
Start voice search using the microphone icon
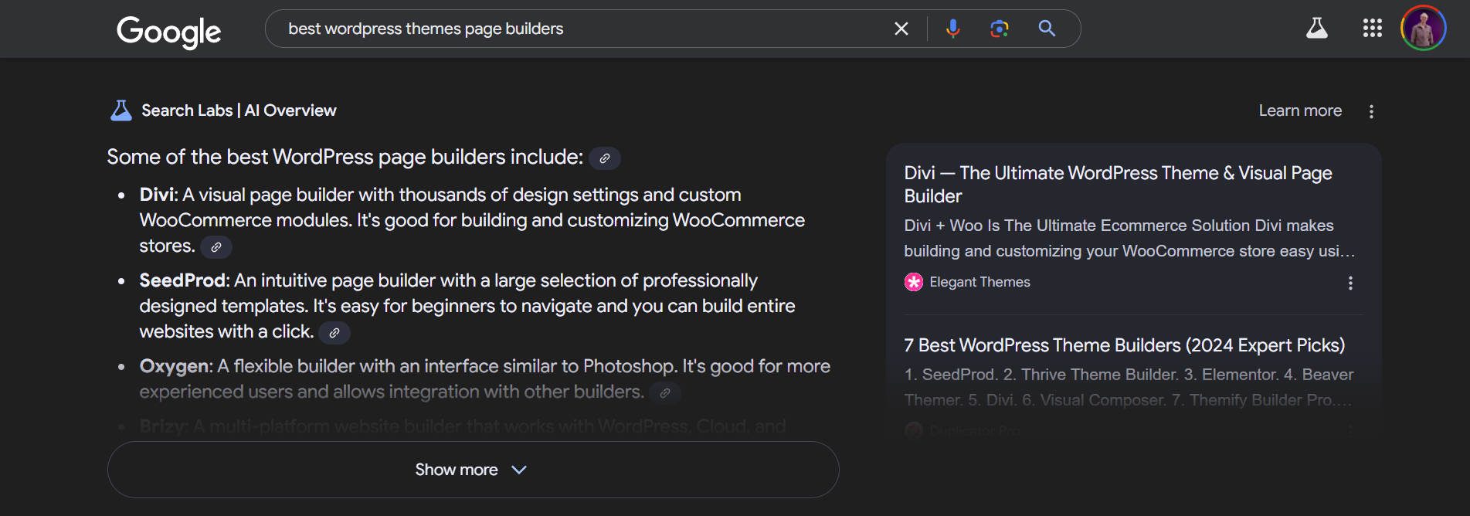(952, 28)
